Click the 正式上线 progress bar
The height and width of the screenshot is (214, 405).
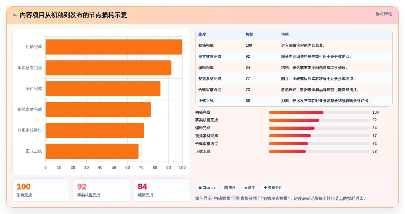pos(319,152)
